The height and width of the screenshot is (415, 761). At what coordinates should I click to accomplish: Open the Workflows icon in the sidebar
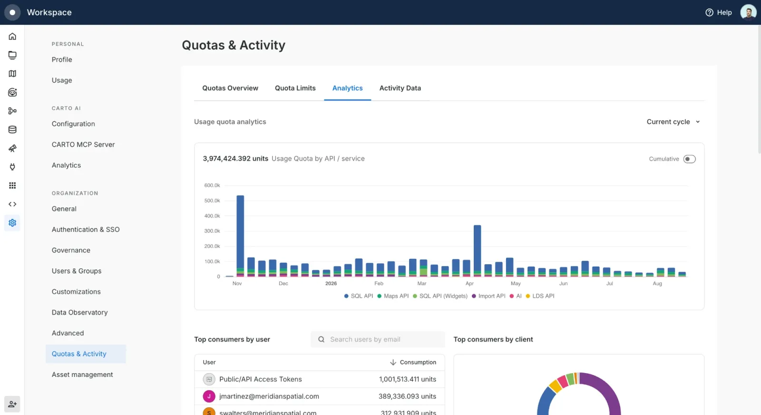coord(12,111)
